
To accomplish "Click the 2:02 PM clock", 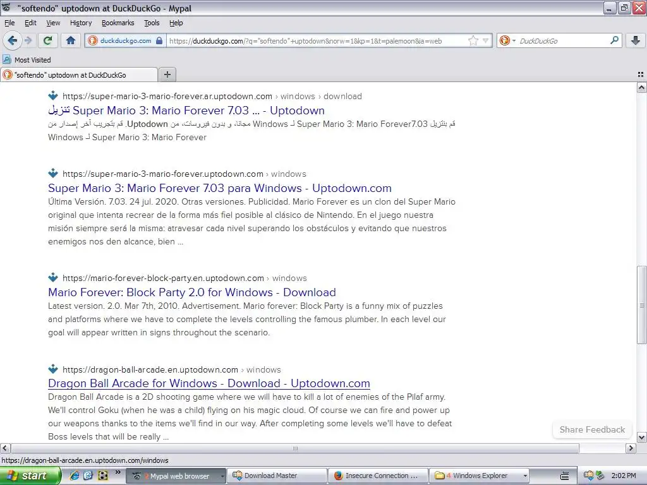I will click(x=624, y=476).
